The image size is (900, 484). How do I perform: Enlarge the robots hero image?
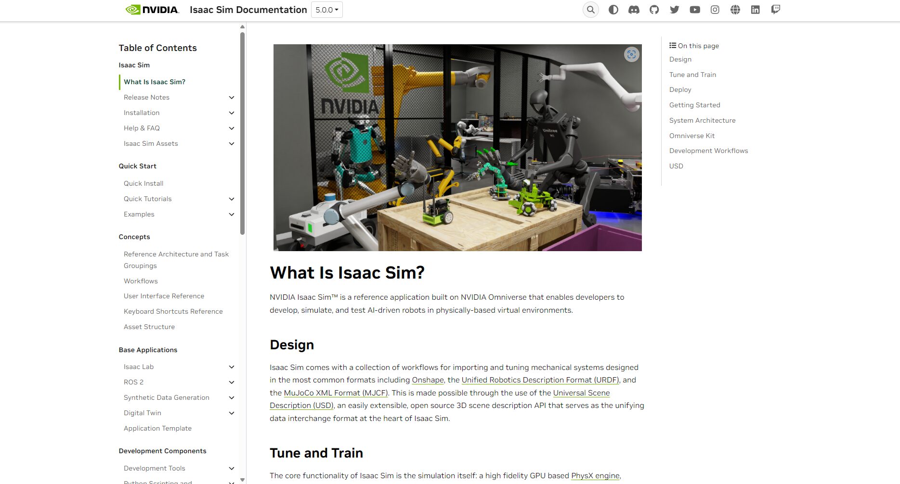pos(631,54)
